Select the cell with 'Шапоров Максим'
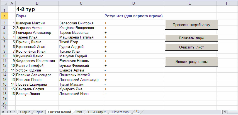The image size is (238, 115). pos(37,23)
